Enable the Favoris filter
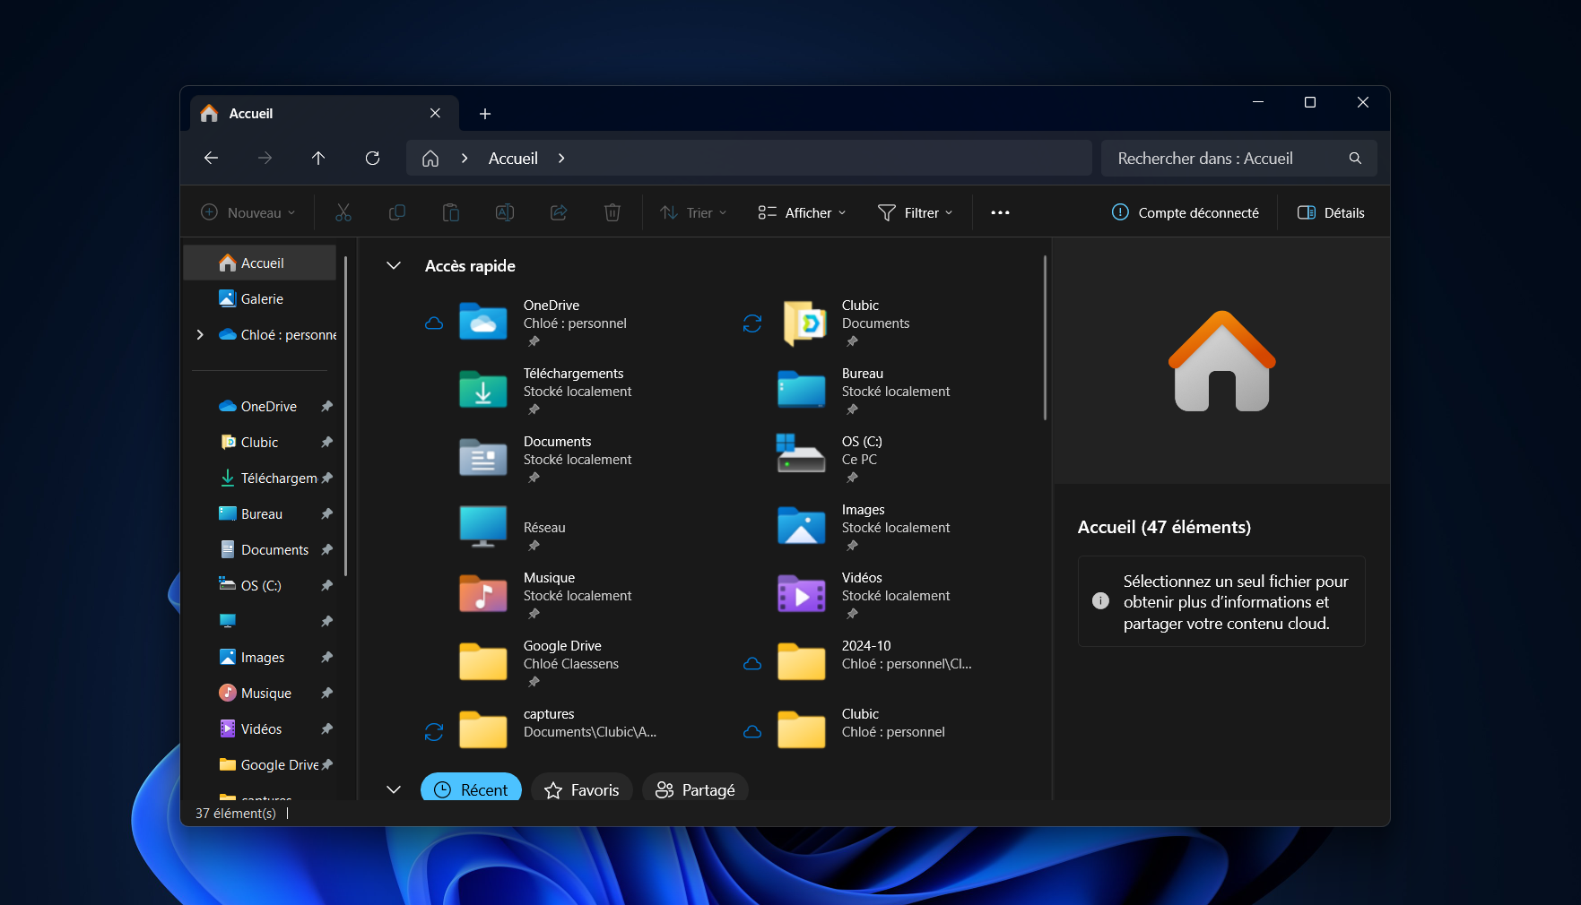Screen dimensions: 1581x905 coord(581,789)
